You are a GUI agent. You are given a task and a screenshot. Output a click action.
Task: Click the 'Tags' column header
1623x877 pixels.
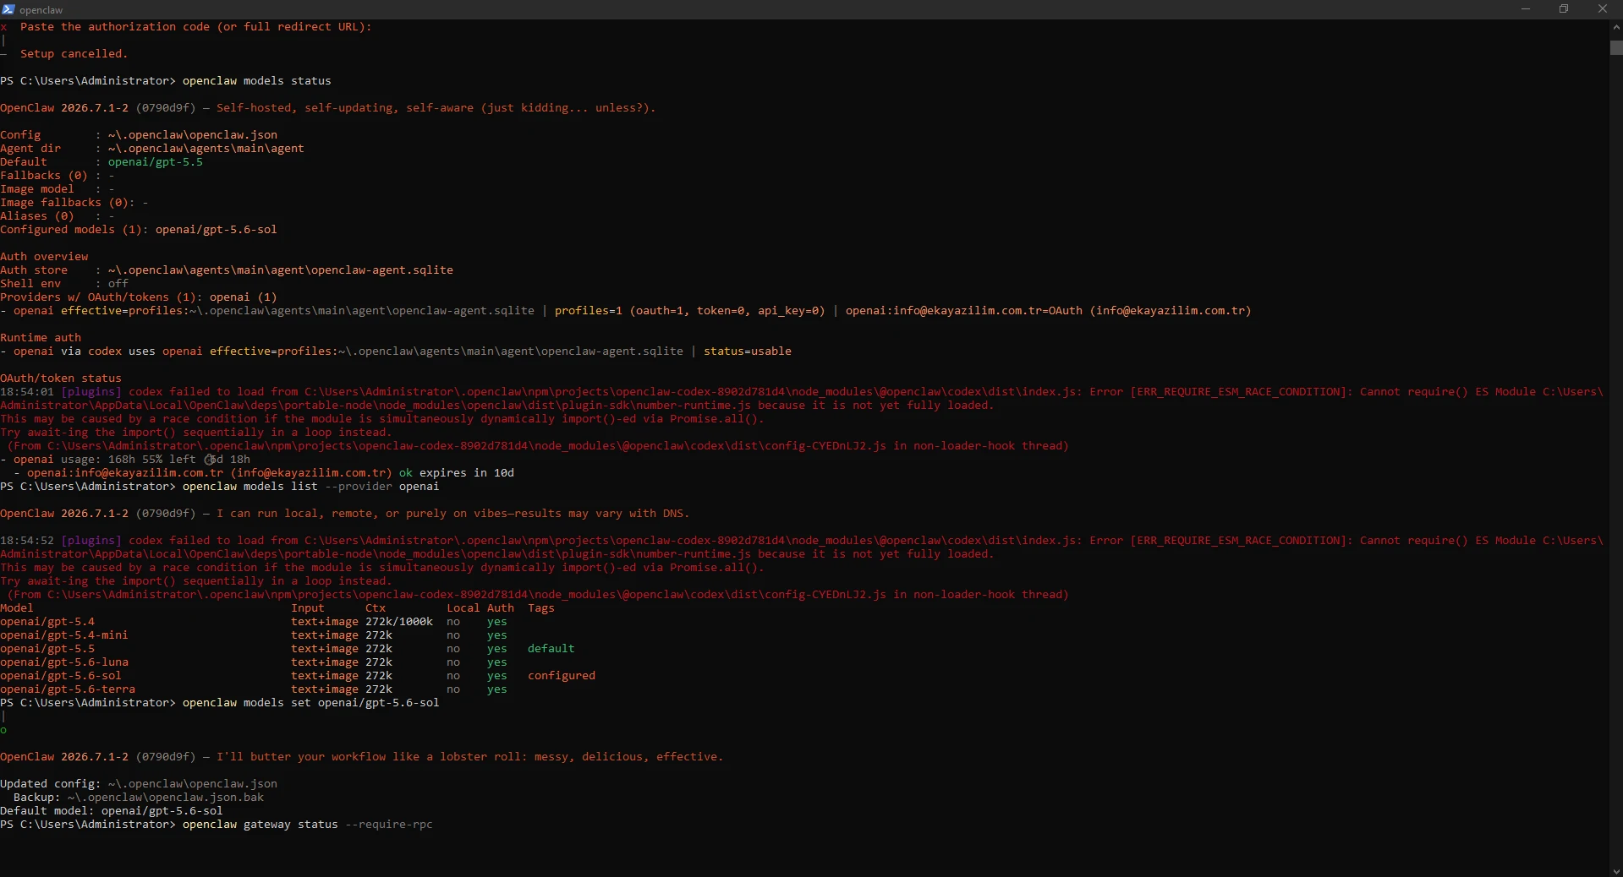coord(541,608)
